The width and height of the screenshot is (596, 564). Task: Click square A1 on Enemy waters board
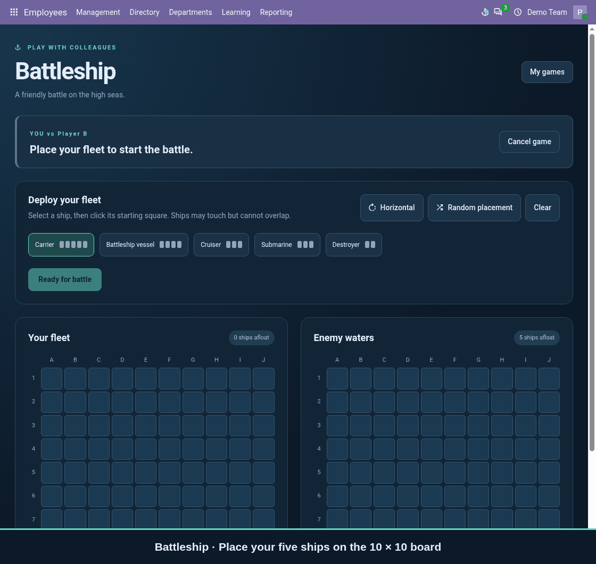coord(337,378)
